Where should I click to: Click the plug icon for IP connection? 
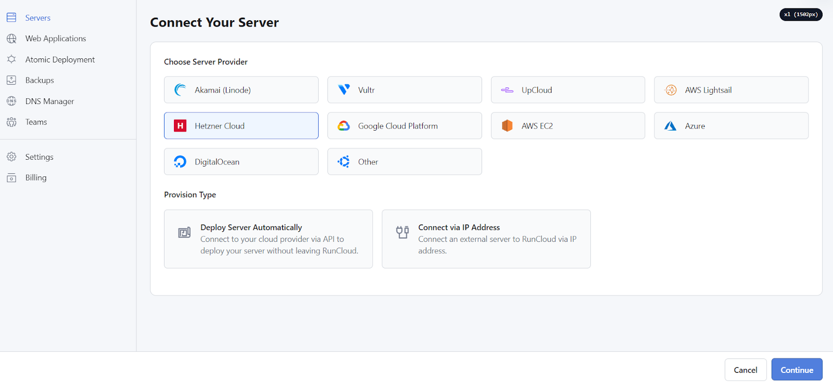(402, 232)
